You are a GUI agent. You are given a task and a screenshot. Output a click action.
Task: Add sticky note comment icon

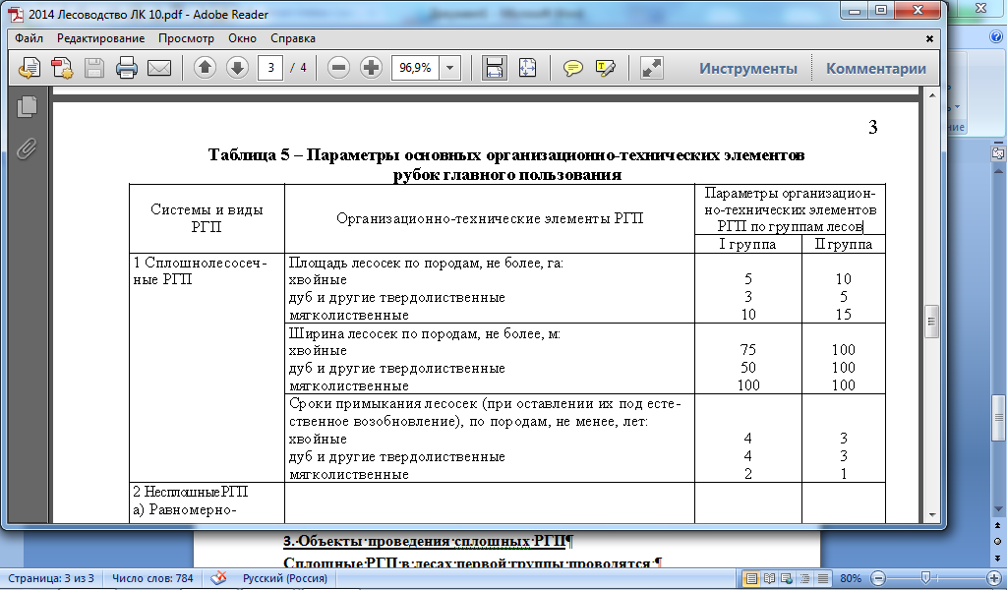(x=573, y=68)
